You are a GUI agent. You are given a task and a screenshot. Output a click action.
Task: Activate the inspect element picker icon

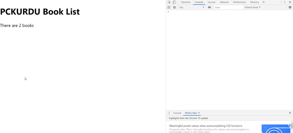pyautogui.click(x=169, y=2)
